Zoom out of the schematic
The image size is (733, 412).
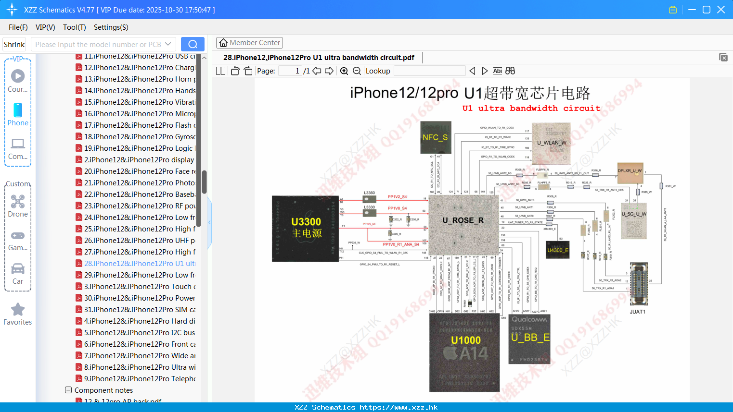[357, 71]
